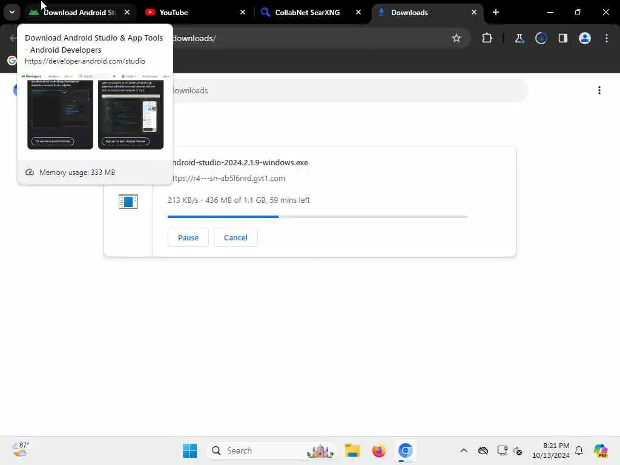Click the download progress bar
This screenshot has height=465, width=620.
point(317,217)
